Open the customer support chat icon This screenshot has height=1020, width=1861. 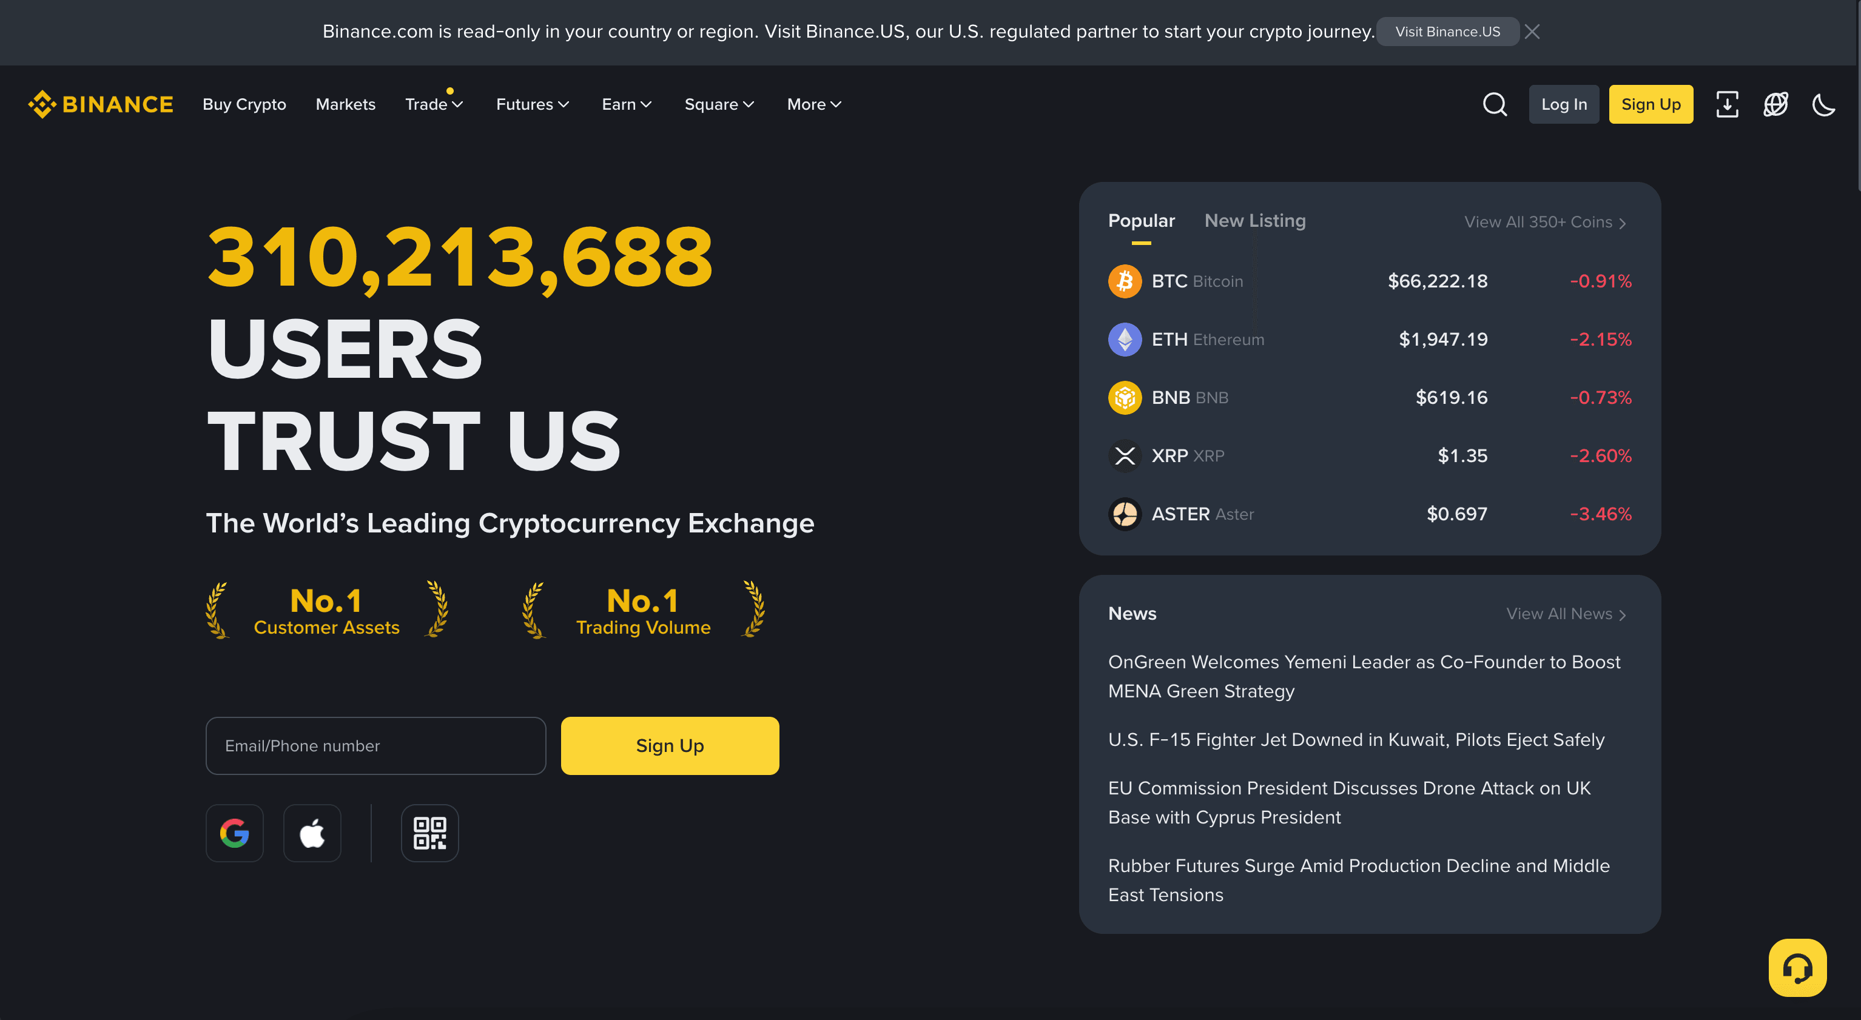(x=1797, y=967)
